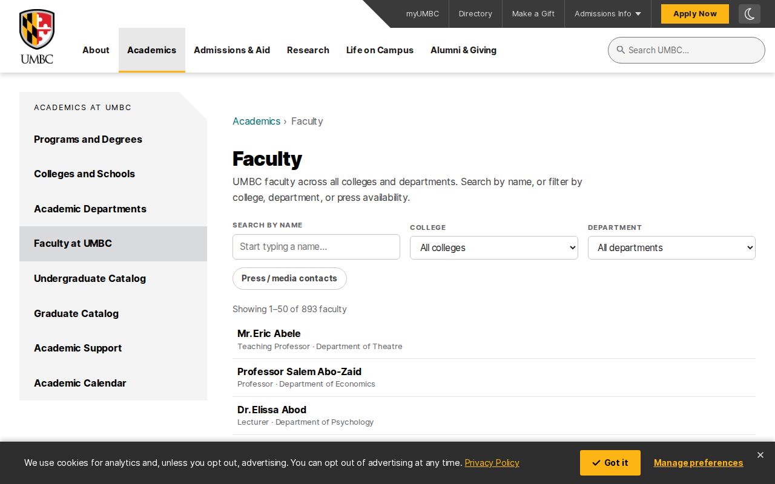Click the search magnifier icon
This screenshot has width=775, height=484.
pos(621,50)
